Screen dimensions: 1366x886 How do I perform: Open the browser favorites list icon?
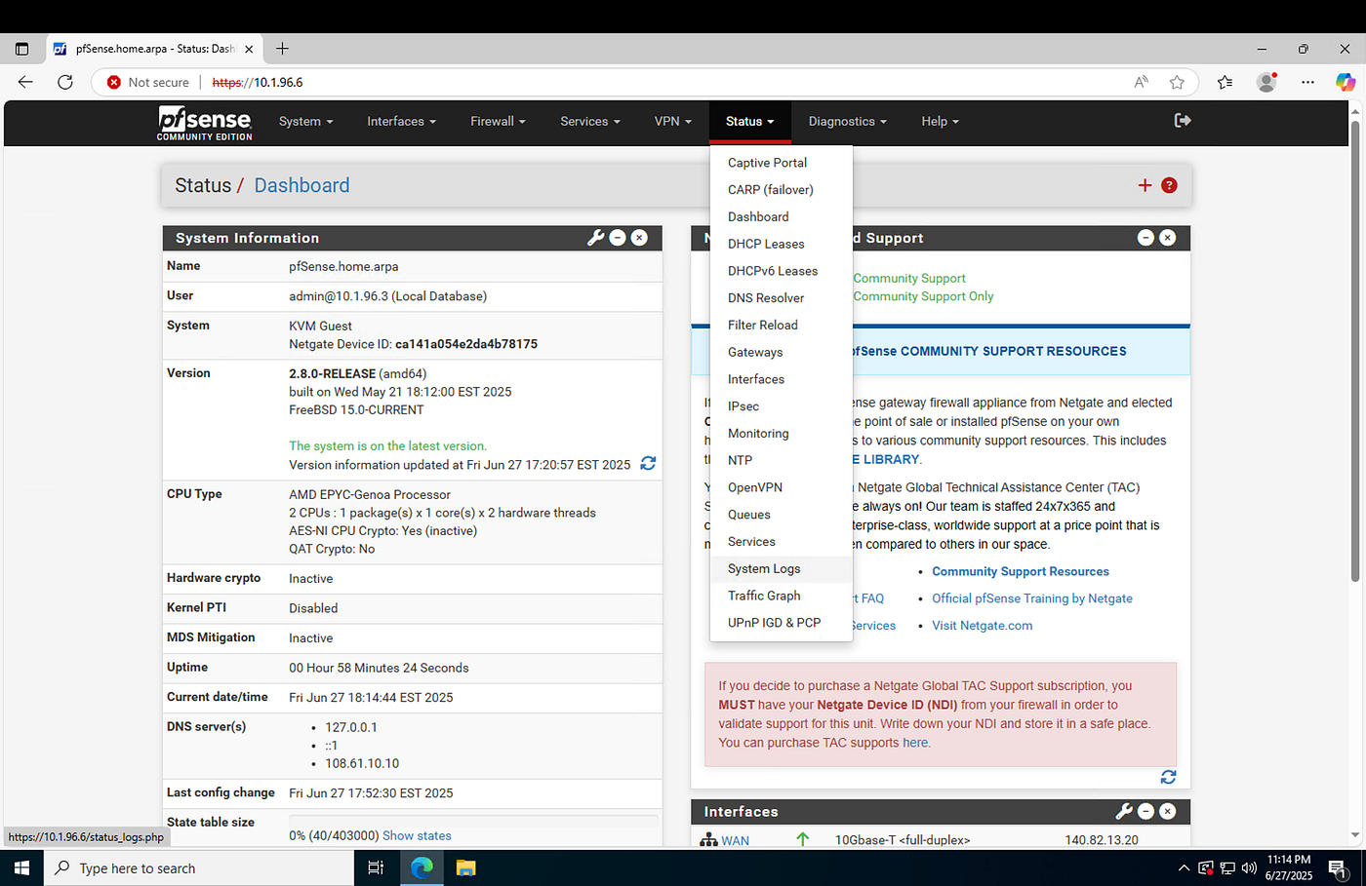(x=1225, y=82)
